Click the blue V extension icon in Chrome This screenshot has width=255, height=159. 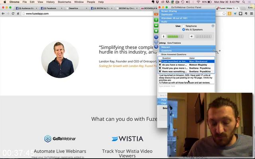(235, 14)
